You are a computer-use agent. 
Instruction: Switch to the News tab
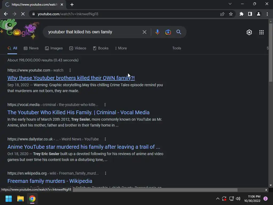pyautogui.click(x=31, y=48)
